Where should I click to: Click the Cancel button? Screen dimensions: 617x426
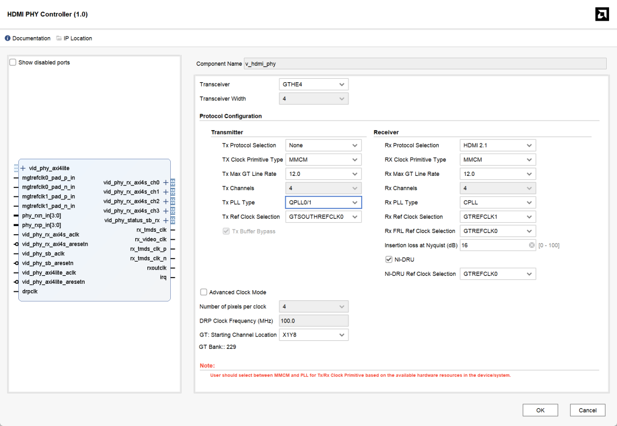[587, 410]
